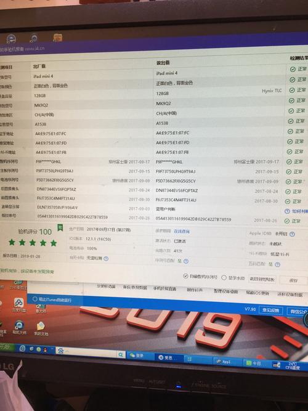
Task: Open the 百度网盘 desktop icon
Action: (18, 305)
